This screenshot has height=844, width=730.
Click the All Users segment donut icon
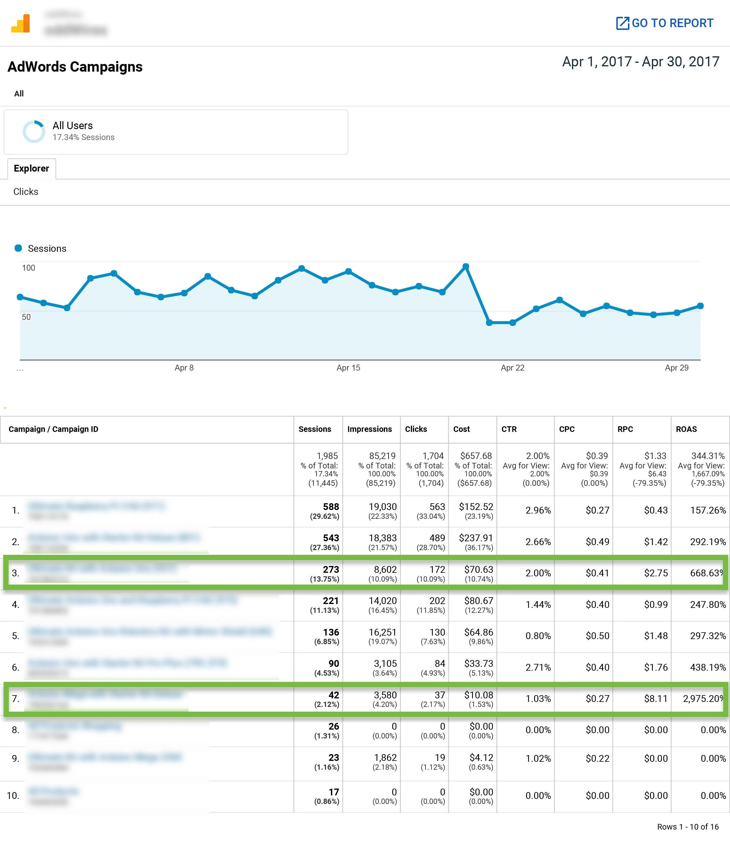[33, 131]
